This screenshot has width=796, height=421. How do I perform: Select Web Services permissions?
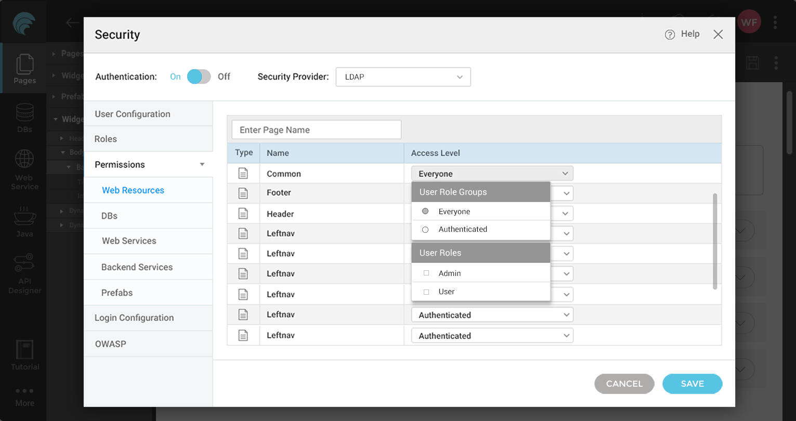coord(148,241)
